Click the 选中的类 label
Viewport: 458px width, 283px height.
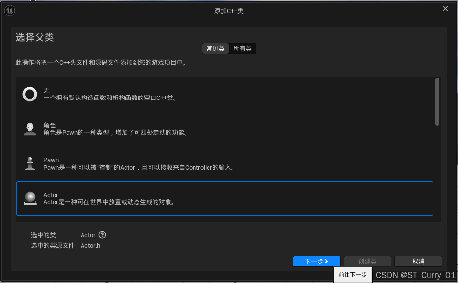[43, 235]
